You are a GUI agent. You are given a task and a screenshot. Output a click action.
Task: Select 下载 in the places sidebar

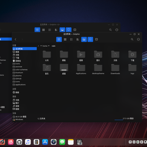pyautogui.click(x=25, y=58)
